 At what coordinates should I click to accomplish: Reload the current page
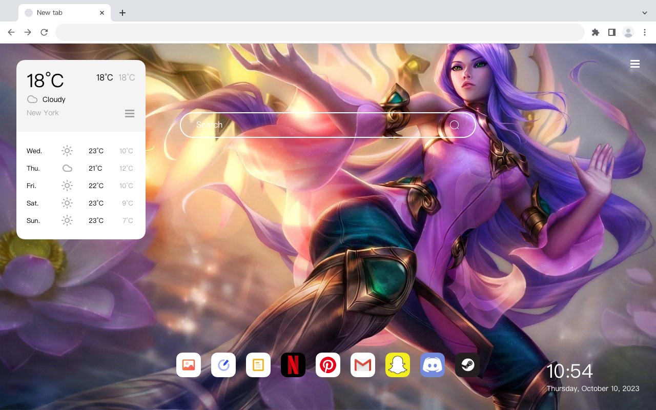[44, 32]
